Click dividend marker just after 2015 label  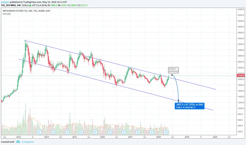[x=81, y=132]
